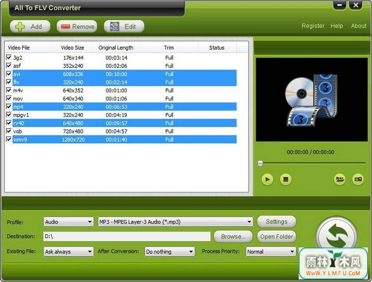Image resolution: width=372 pixels, height=282 pixels.
Task: Expand the Existing File Ask always dropdown
Action: (69, 251)
